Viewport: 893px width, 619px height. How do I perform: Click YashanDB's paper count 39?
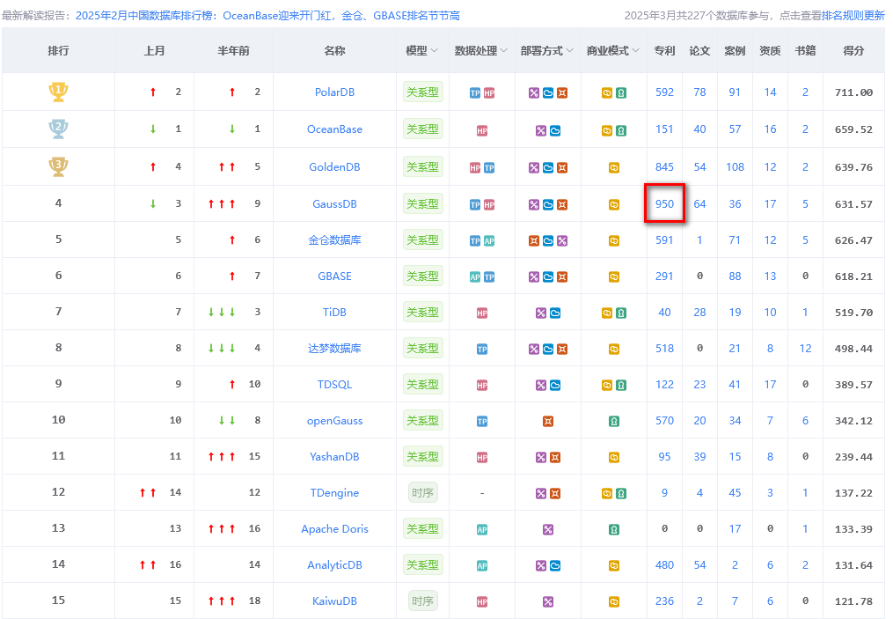(699, 456)
